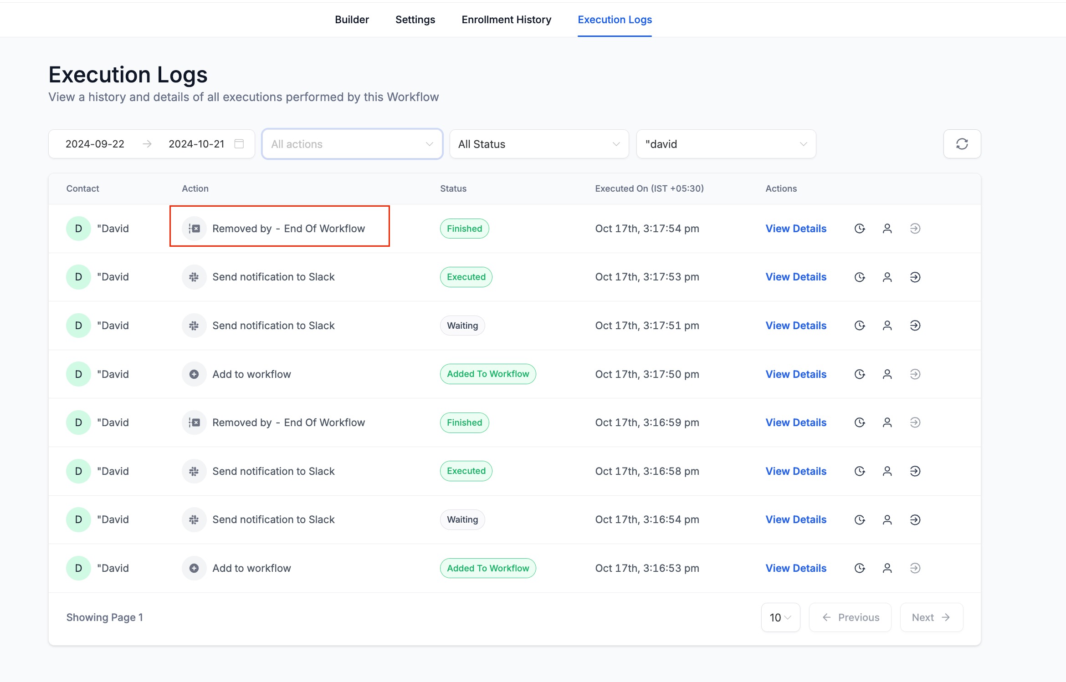
Task: Click history clock icon in last row
Action: [x=859, y=568]
